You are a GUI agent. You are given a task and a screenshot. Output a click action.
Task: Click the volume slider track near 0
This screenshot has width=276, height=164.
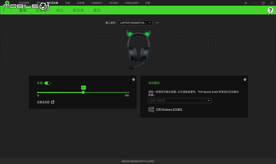(x=38, y=92)
